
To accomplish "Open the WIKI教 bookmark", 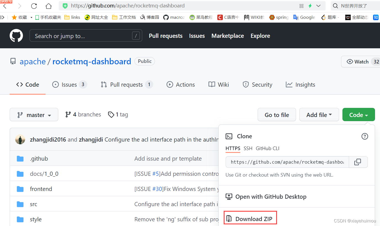I will 254,17.
